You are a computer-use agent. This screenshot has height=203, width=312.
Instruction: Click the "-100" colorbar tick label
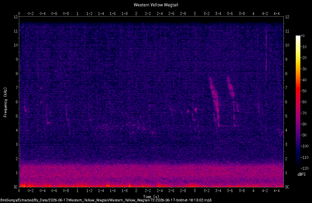click(304, 146)
